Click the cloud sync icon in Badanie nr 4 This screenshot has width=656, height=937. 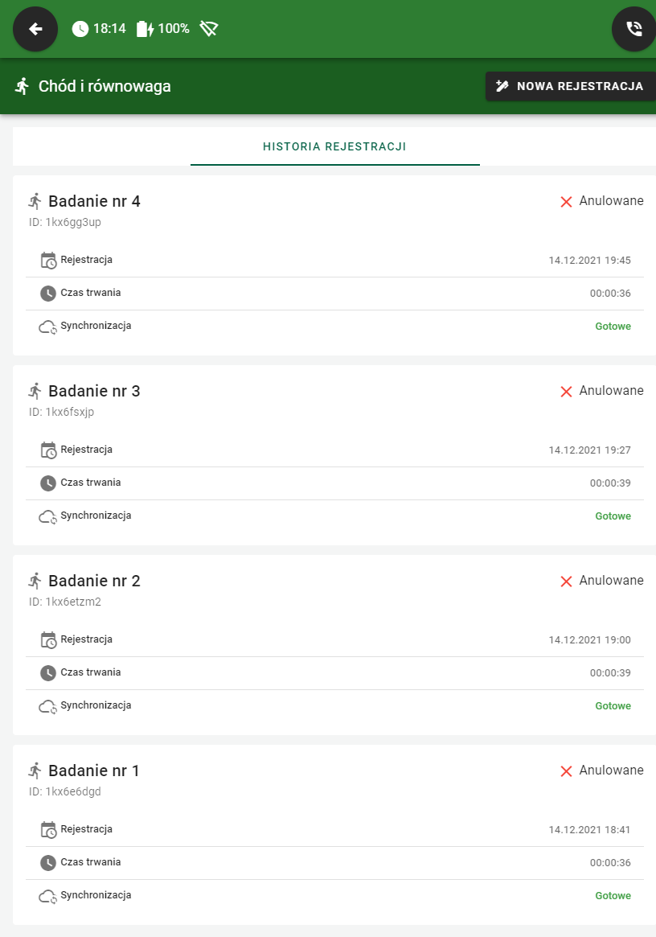tap(48, 326)
